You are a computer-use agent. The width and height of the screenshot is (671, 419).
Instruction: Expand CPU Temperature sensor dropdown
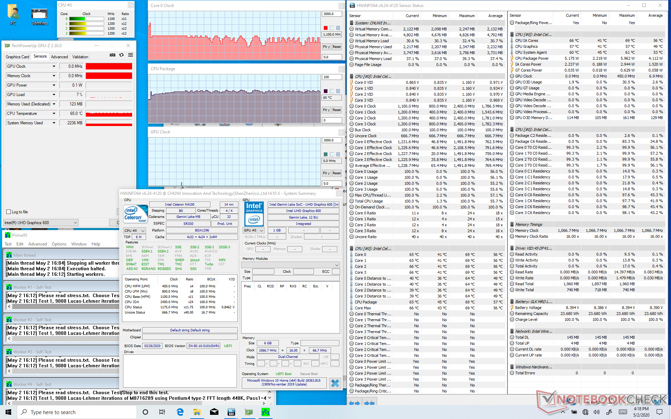(x=54, y=113)
